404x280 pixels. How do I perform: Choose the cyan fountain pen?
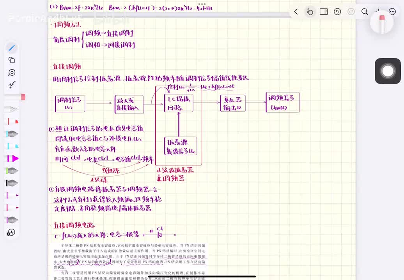coord(12,134)
